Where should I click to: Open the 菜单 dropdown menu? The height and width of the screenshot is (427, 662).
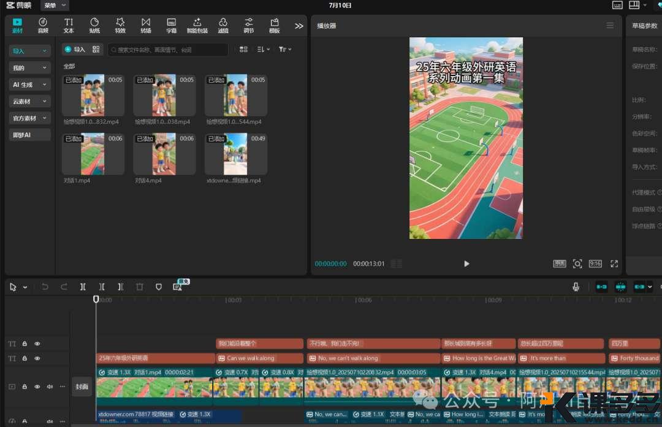click(x=55, y=6)
